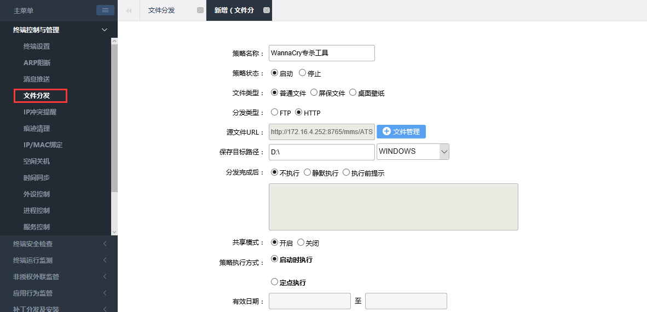647x312 pixels.
Task: Select 屏保文件 file type option
Action: click(x=314, y=93)
